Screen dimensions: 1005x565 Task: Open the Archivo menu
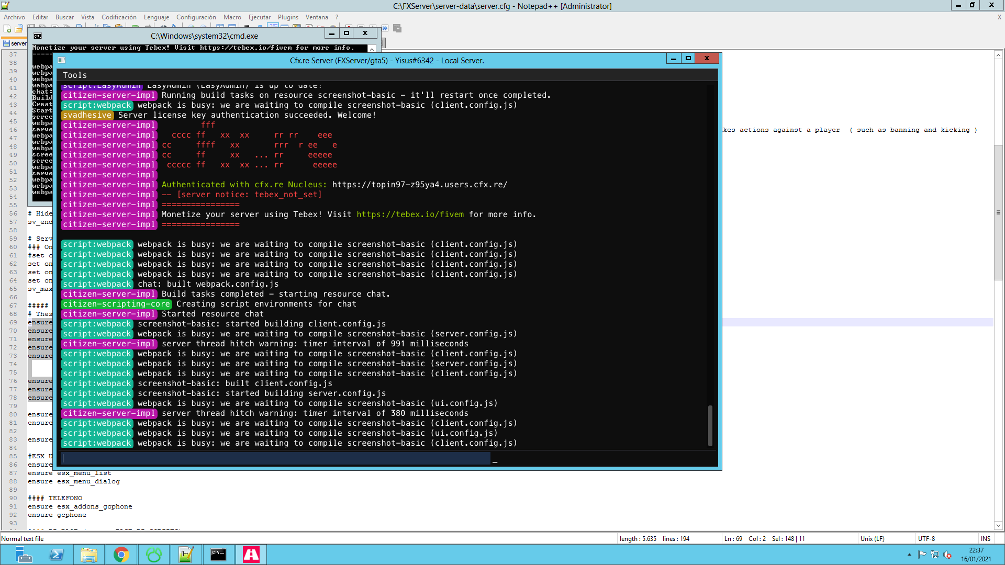point(15,17)
